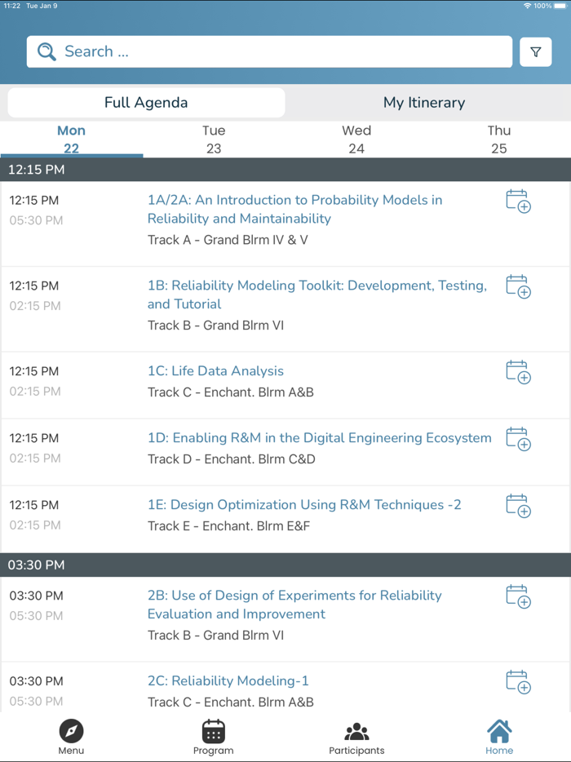The width and height of the screenshot is (571, 762).
Task: Add 2B Design of Experiments to itinerary
Action: [x=518, y=596]
